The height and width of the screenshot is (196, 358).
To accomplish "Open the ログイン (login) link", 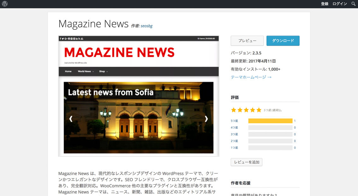I will tap(339, 4).
